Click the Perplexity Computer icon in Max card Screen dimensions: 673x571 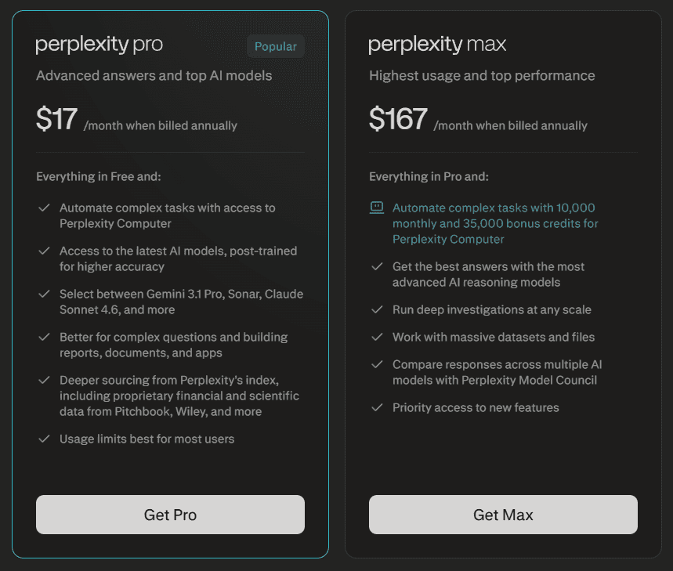tap(376, 208)
